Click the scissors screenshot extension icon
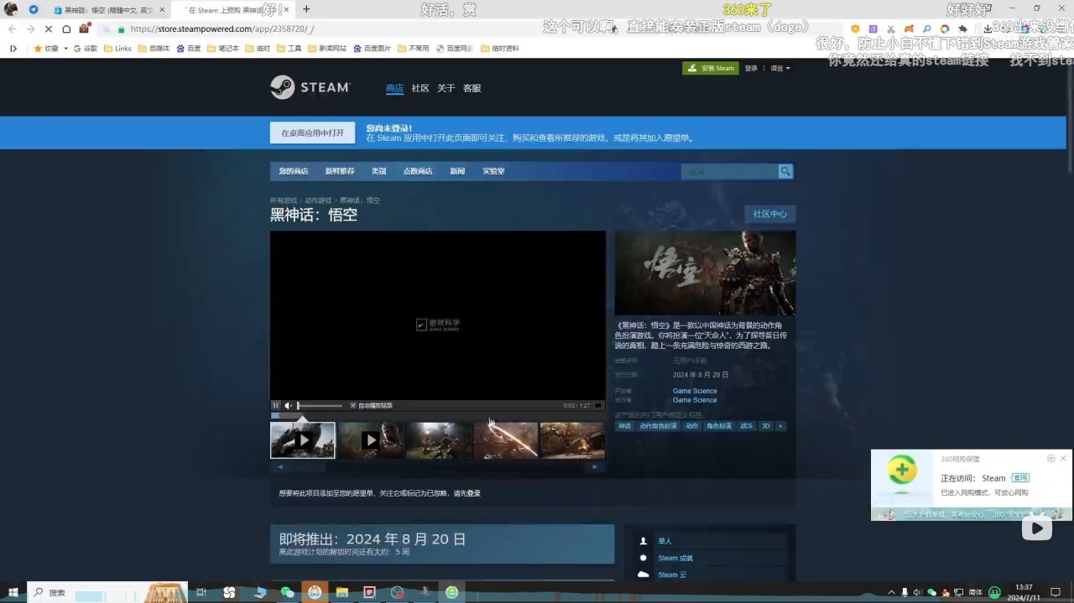Image resolution: width=1074 pixels, height=603 pixels. click(889, 29)
